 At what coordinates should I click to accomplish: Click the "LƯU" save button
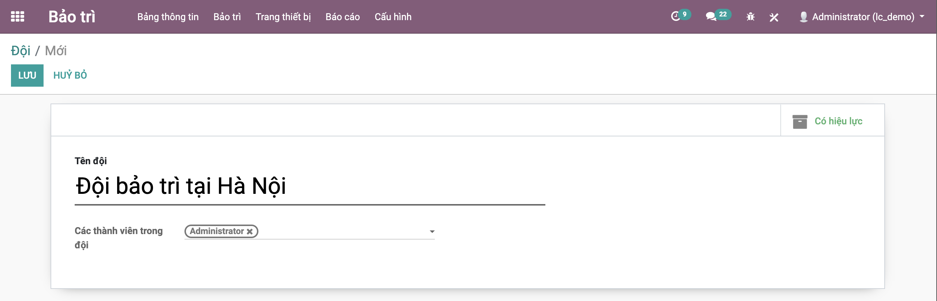coord(27,75)
